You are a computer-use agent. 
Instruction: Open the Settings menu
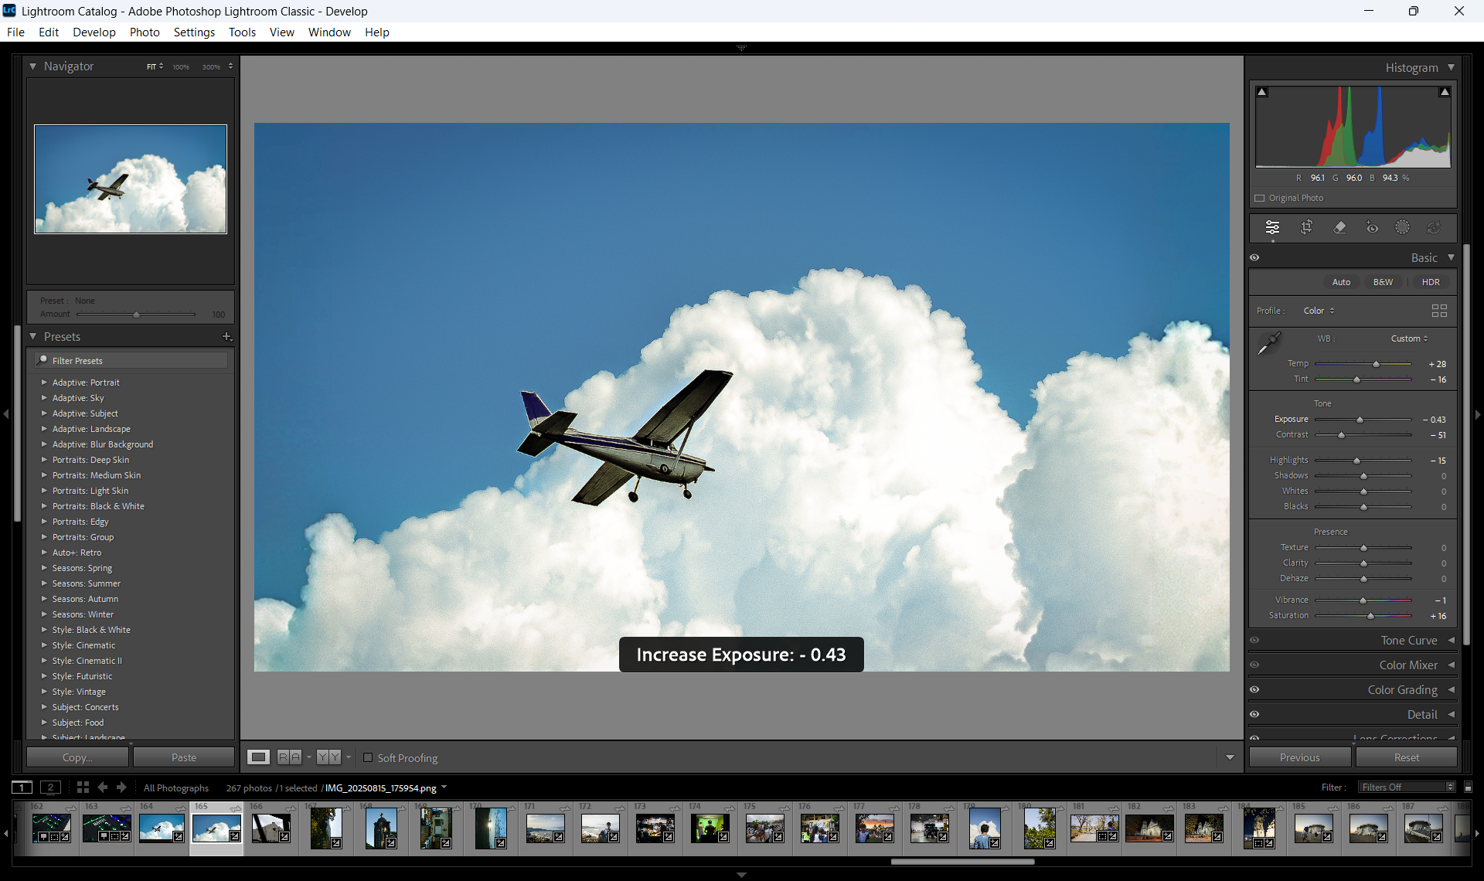194,32
